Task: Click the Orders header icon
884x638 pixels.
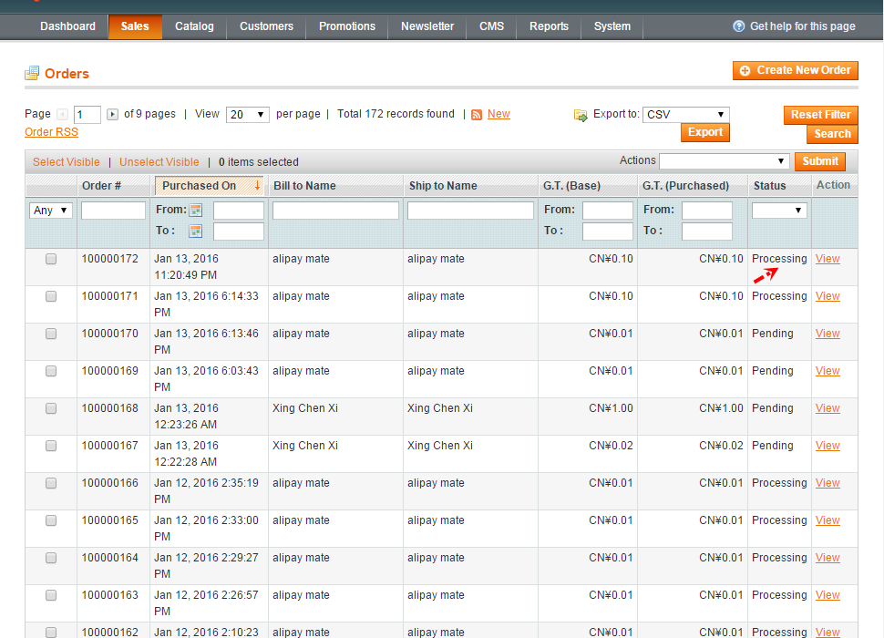Action: point(31,73)
